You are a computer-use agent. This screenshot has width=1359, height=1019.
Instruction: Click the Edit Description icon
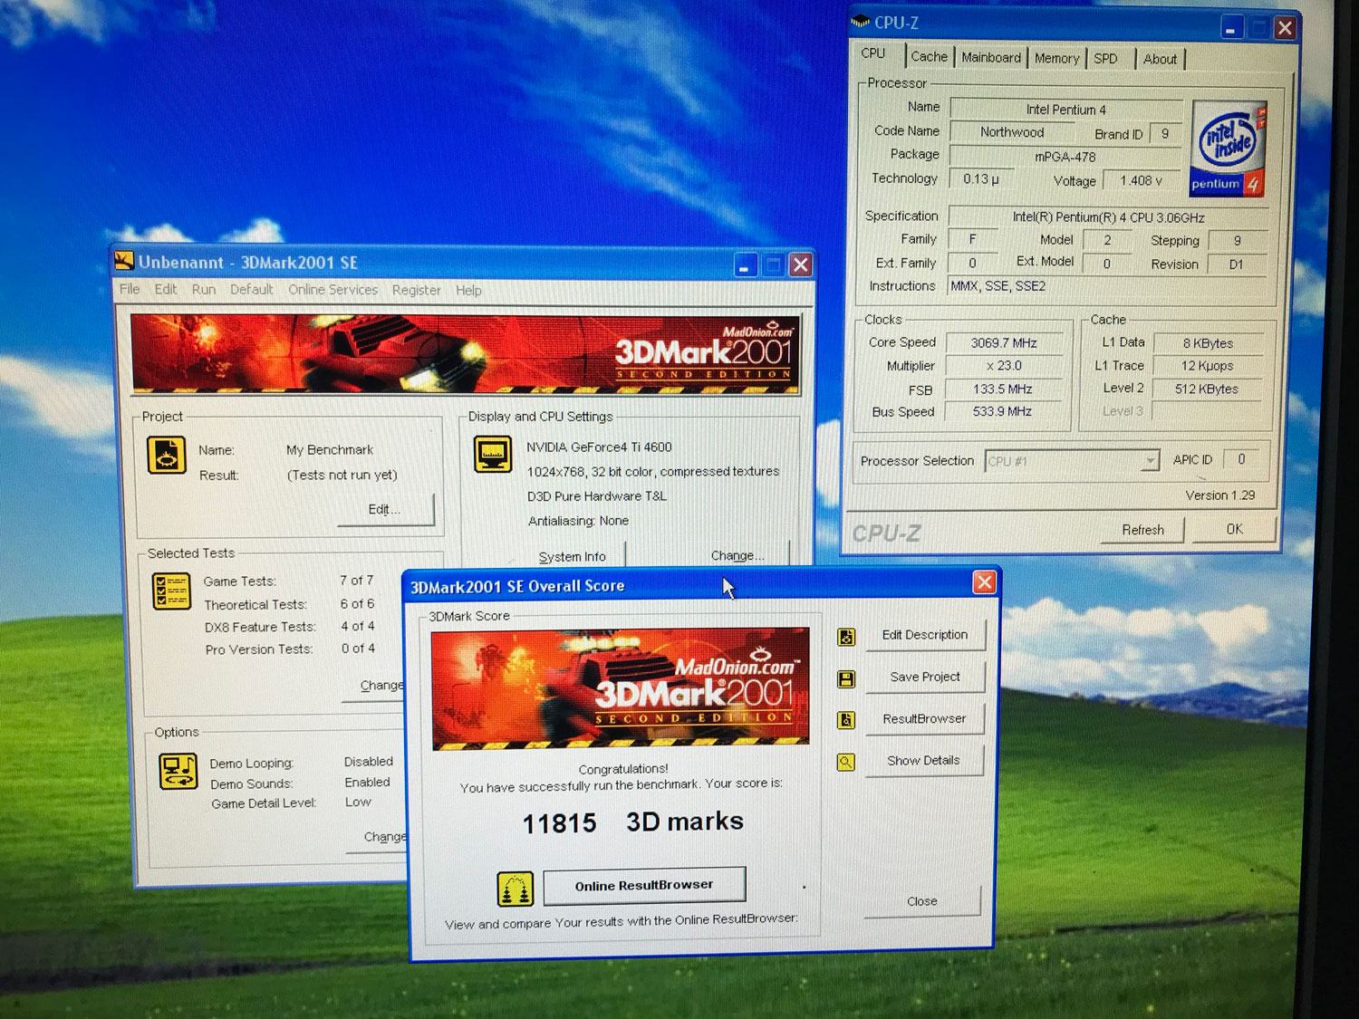846,637
